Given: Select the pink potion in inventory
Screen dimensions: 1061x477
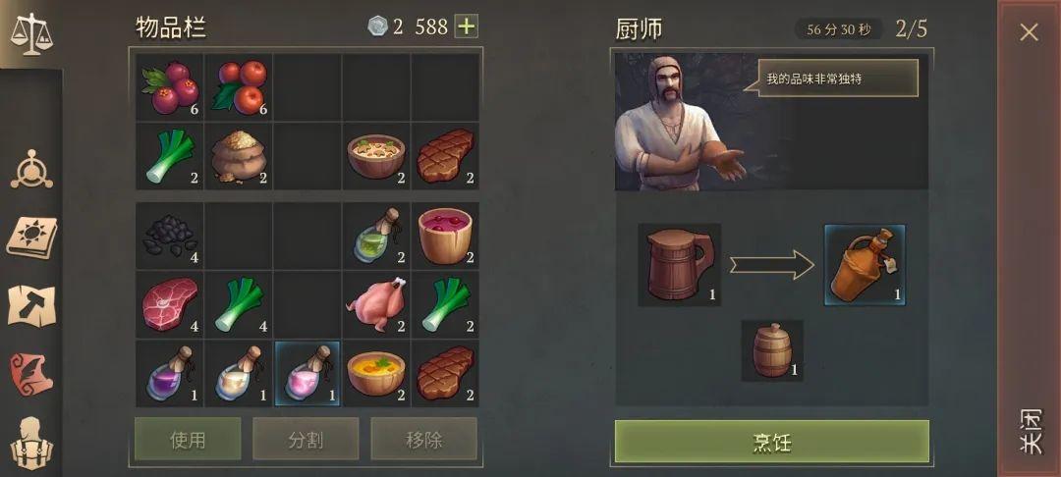Looking at the screenshot, I should 307,374.
